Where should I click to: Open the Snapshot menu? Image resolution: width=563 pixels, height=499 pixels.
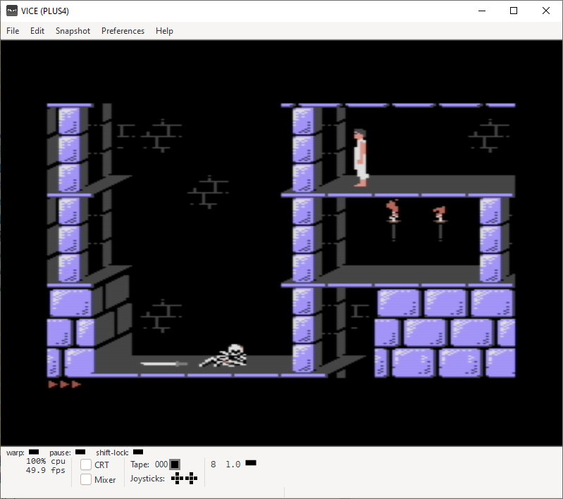click(73, 31)
